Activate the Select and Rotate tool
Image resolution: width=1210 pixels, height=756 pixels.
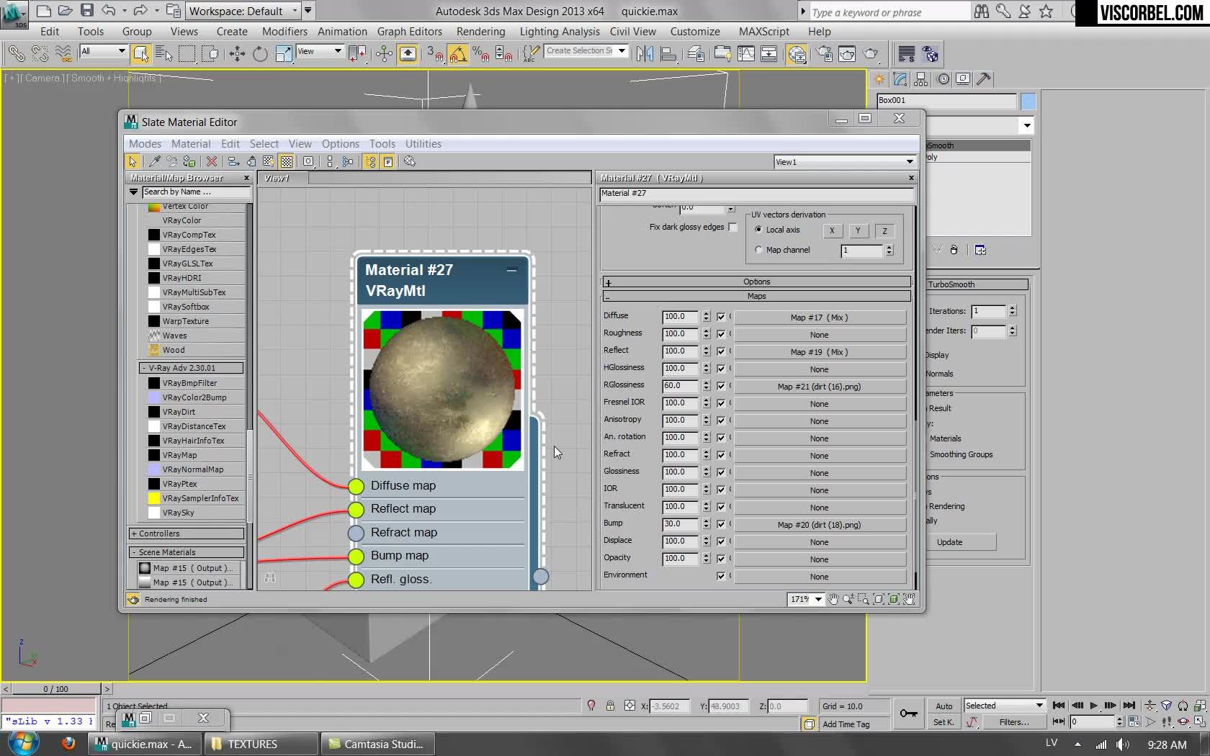260,54
